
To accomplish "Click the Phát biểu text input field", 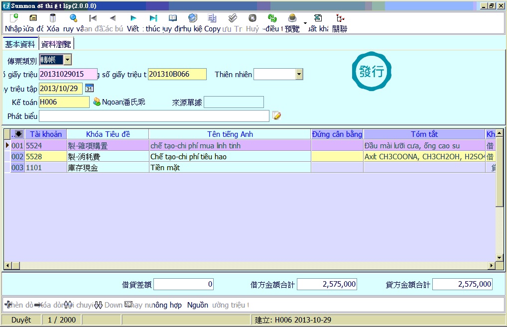I will click(x=154, y=116).
